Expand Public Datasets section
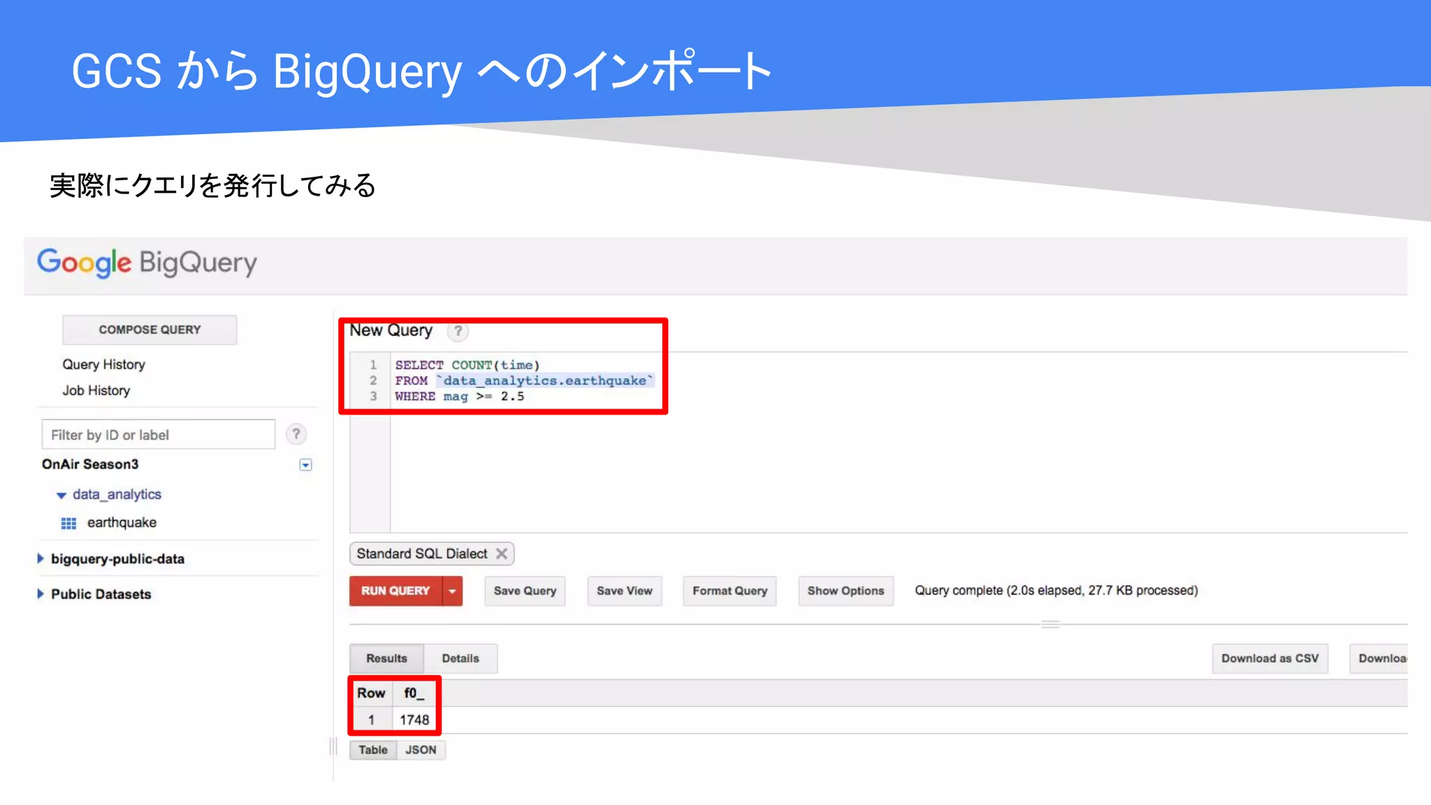This screenshot has height=805, width=1431. tap(40, 594)
